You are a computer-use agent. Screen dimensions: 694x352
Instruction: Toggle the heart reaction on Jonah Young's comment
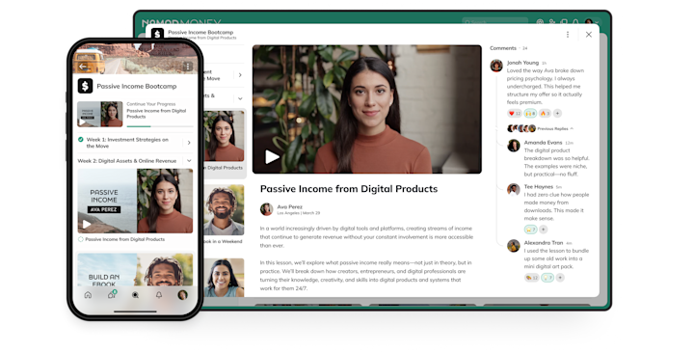pyautogui.click(x=515, y=114)
